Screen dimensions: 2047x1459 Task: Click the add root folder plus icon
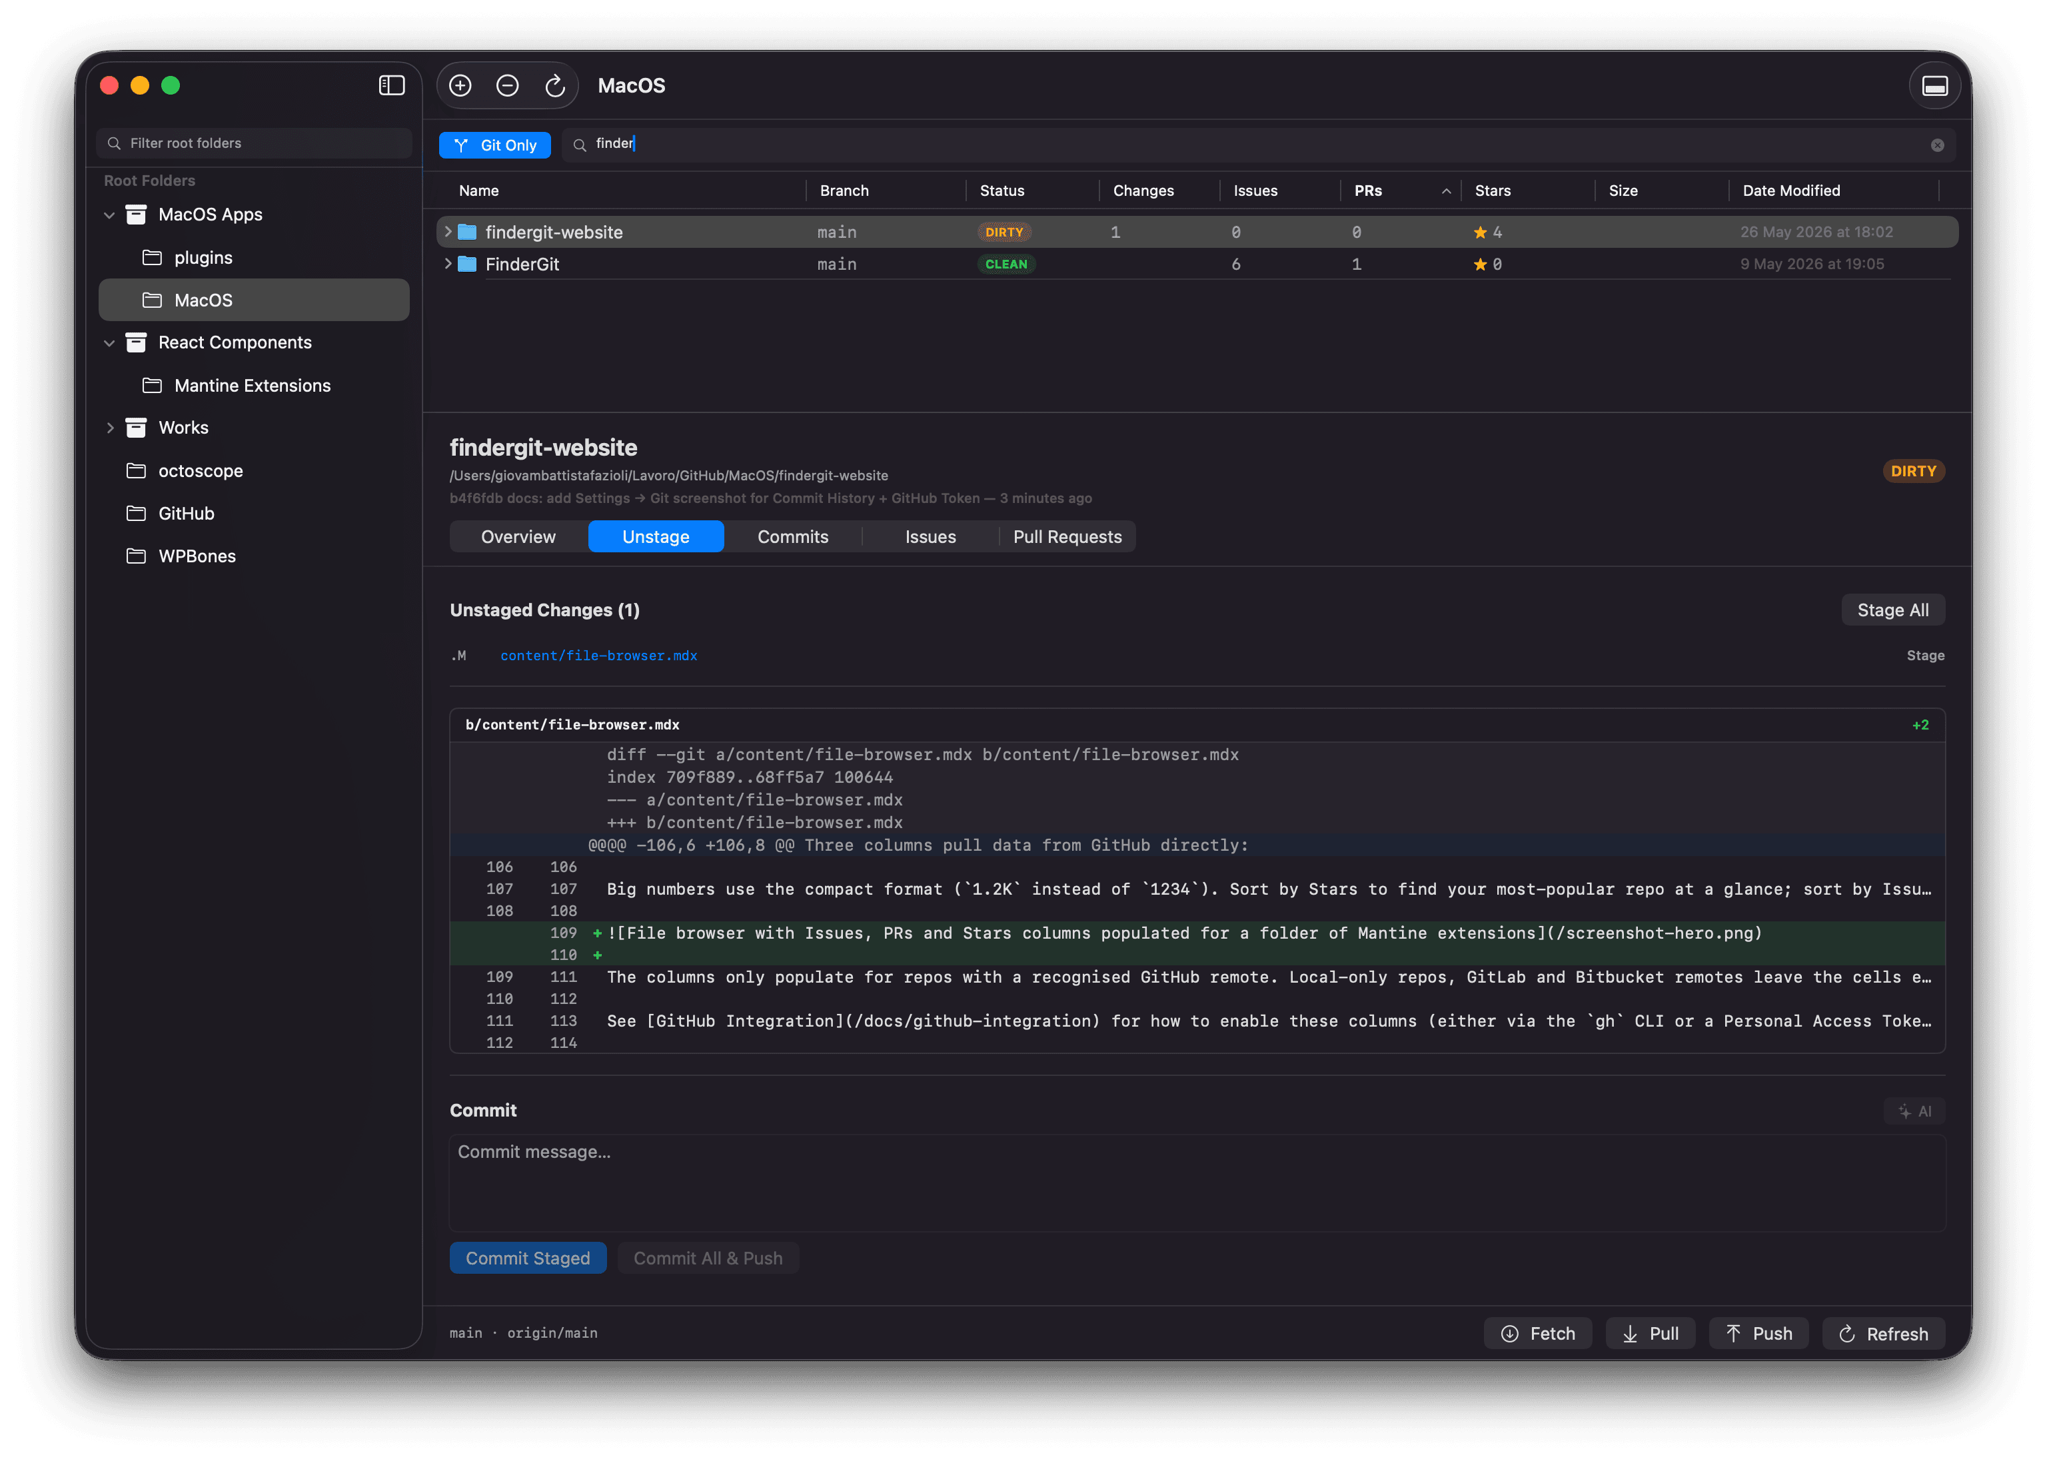click(x=460, y=85)
